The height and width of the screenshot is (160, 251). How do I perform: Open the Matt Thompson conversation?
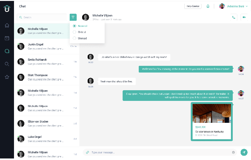tap(47, 77)
